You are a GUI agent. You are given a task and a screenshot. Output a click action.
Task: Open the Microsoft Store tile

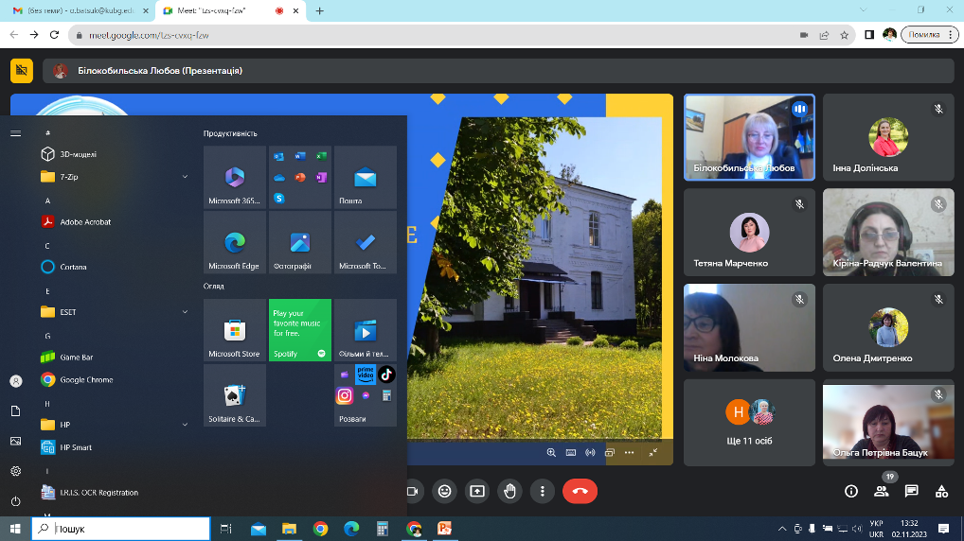(x=235, y=330)
